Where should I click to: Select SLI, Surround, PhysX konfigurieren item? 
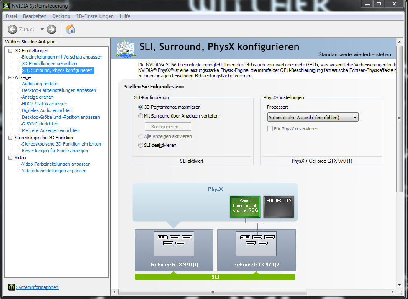(x=57, y=70)
